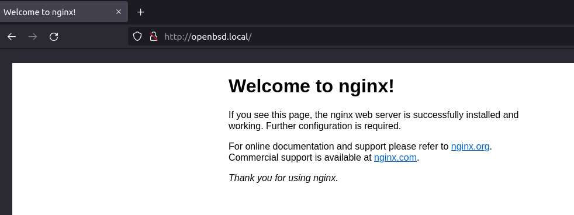Close the Welcome to nginx! tab
This screenshot has height=215, width=574.
[119, 12]
